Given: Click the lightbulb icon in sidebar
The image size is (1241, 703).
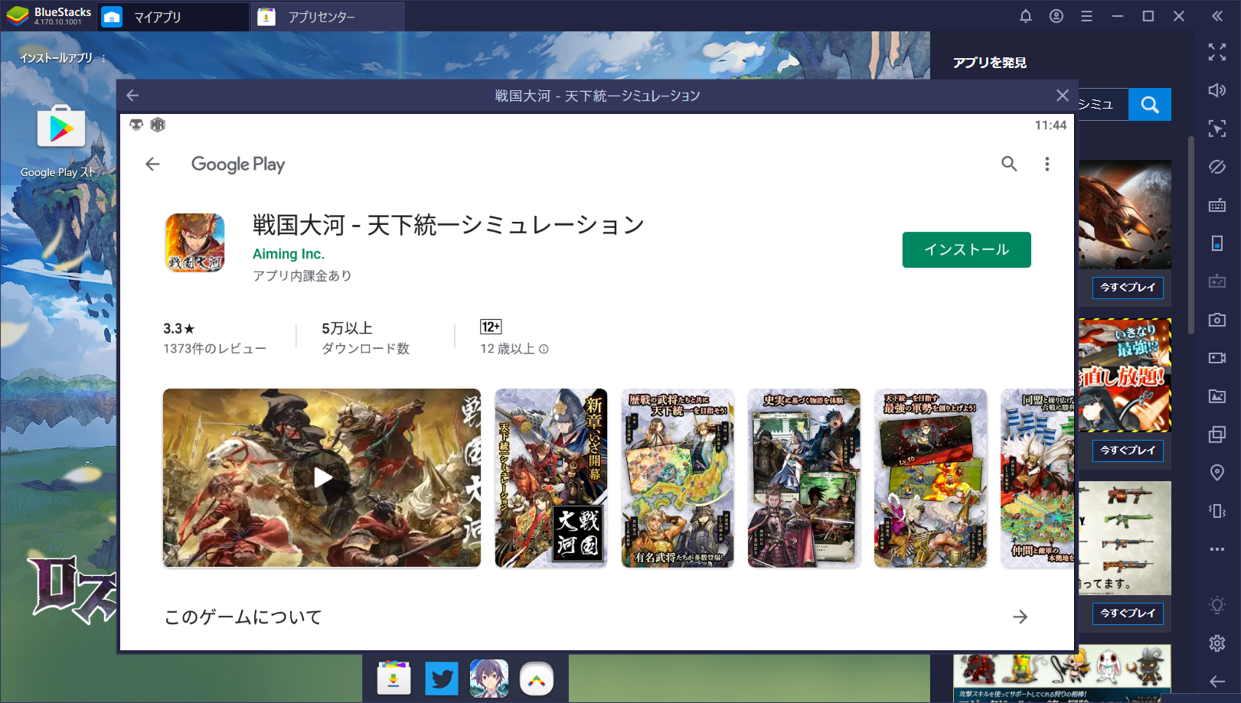Looking at the screenshot, I should coord(1217,605).
